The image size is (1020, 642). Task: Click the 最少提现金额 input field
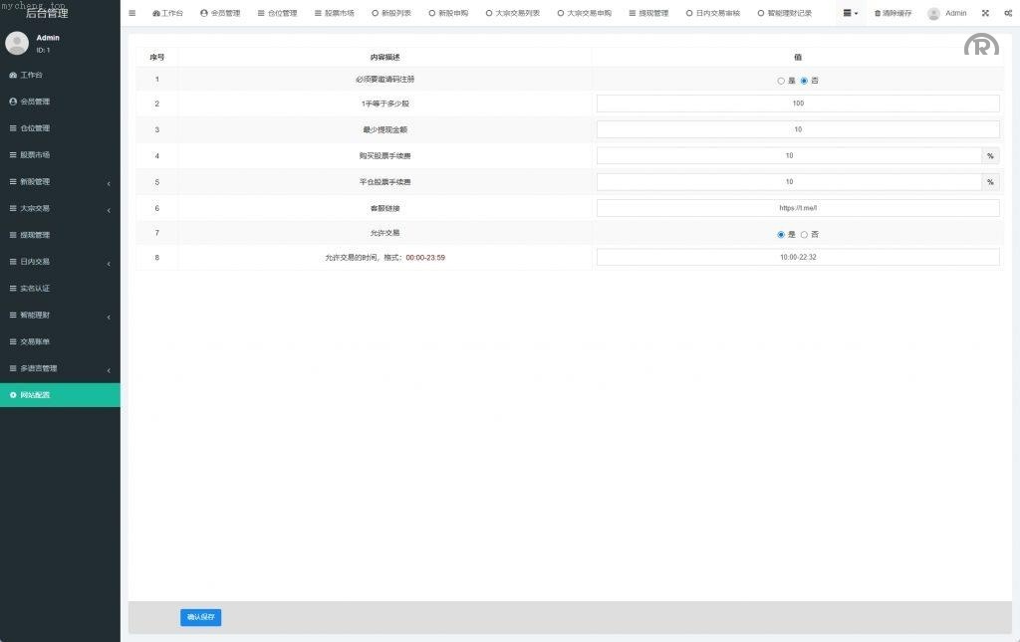[x=797, y=129]
